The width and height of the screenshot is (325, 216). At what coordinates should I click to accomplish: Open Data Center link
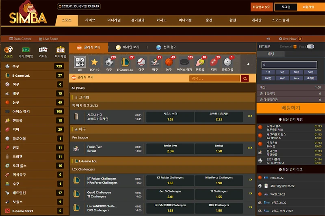point(20,39)
